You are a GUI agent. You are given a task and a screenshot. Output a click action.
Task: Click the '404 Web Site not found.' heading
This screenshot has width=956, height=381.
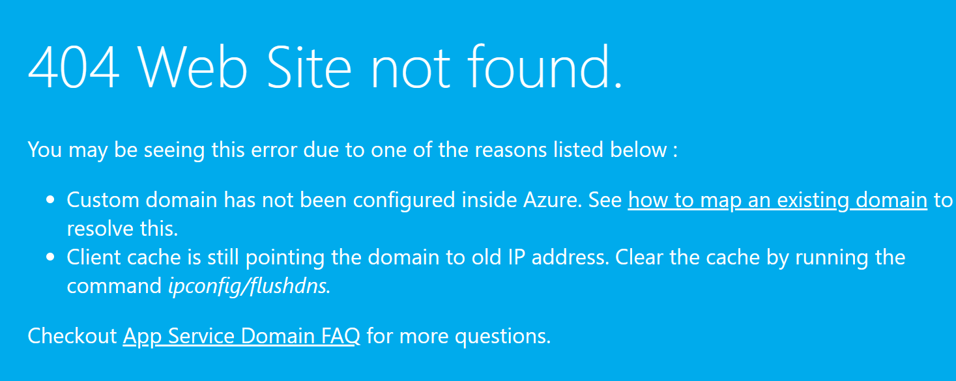click(x=325, y=67)
